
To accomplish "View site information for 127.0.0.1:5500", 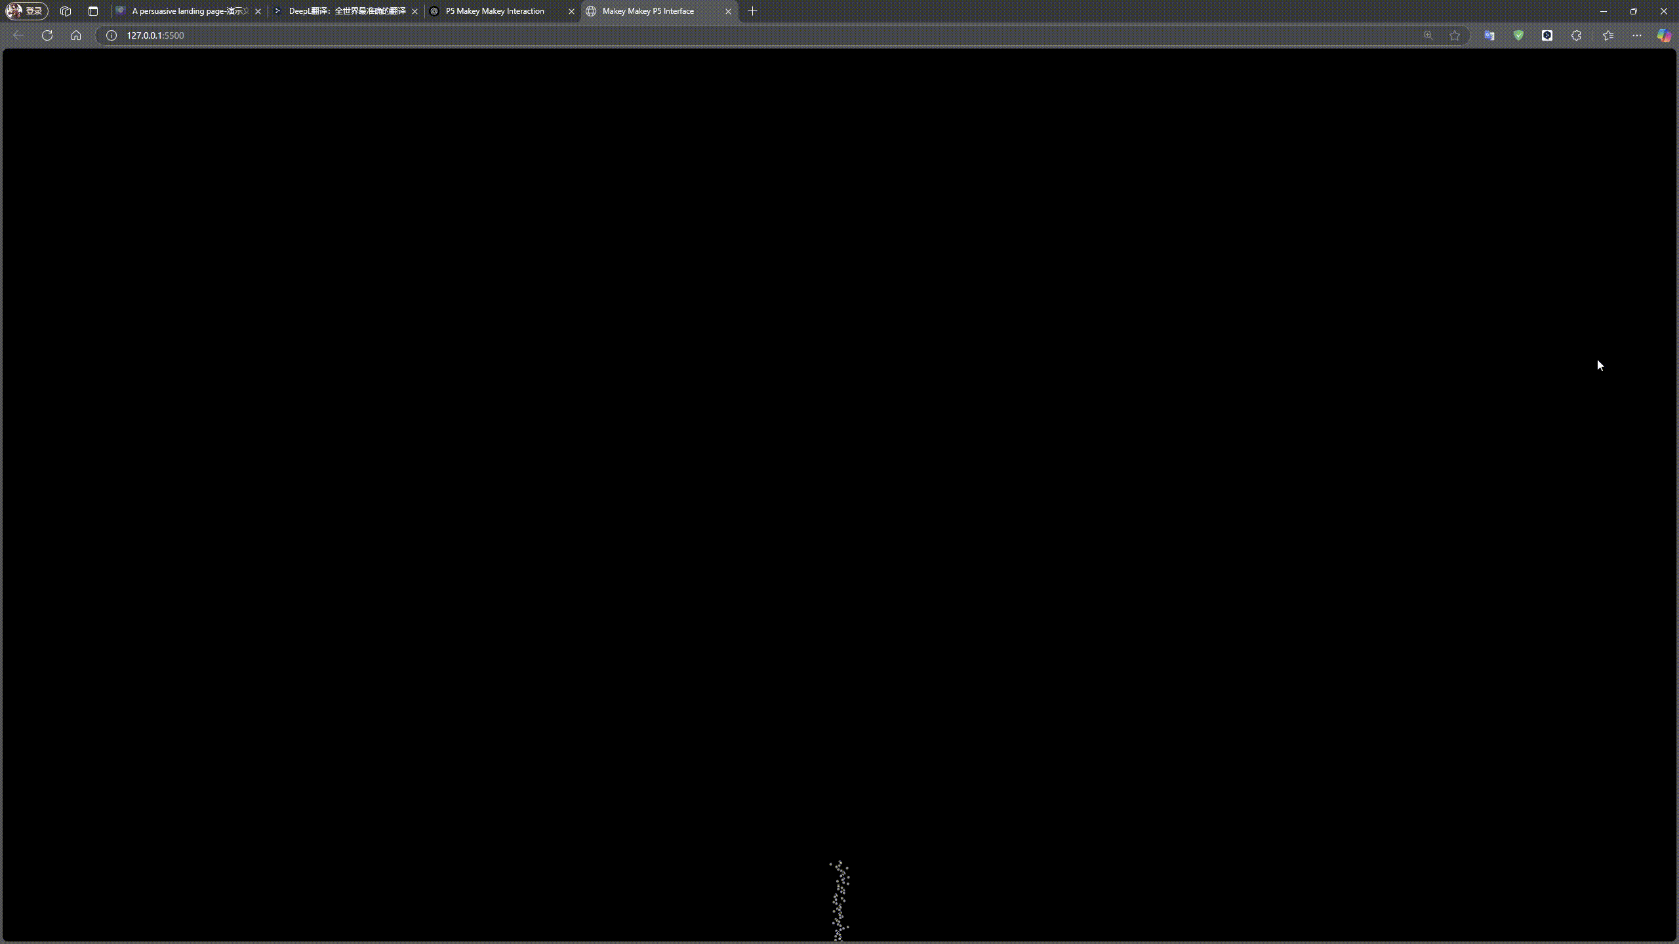I will click(111, 35).
